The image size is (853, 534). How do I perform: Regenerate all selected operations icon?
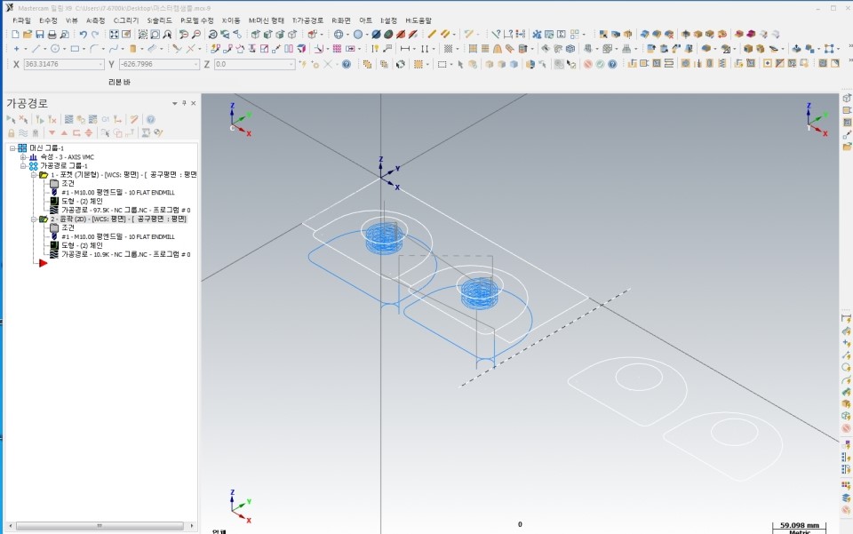pos(40,119)
